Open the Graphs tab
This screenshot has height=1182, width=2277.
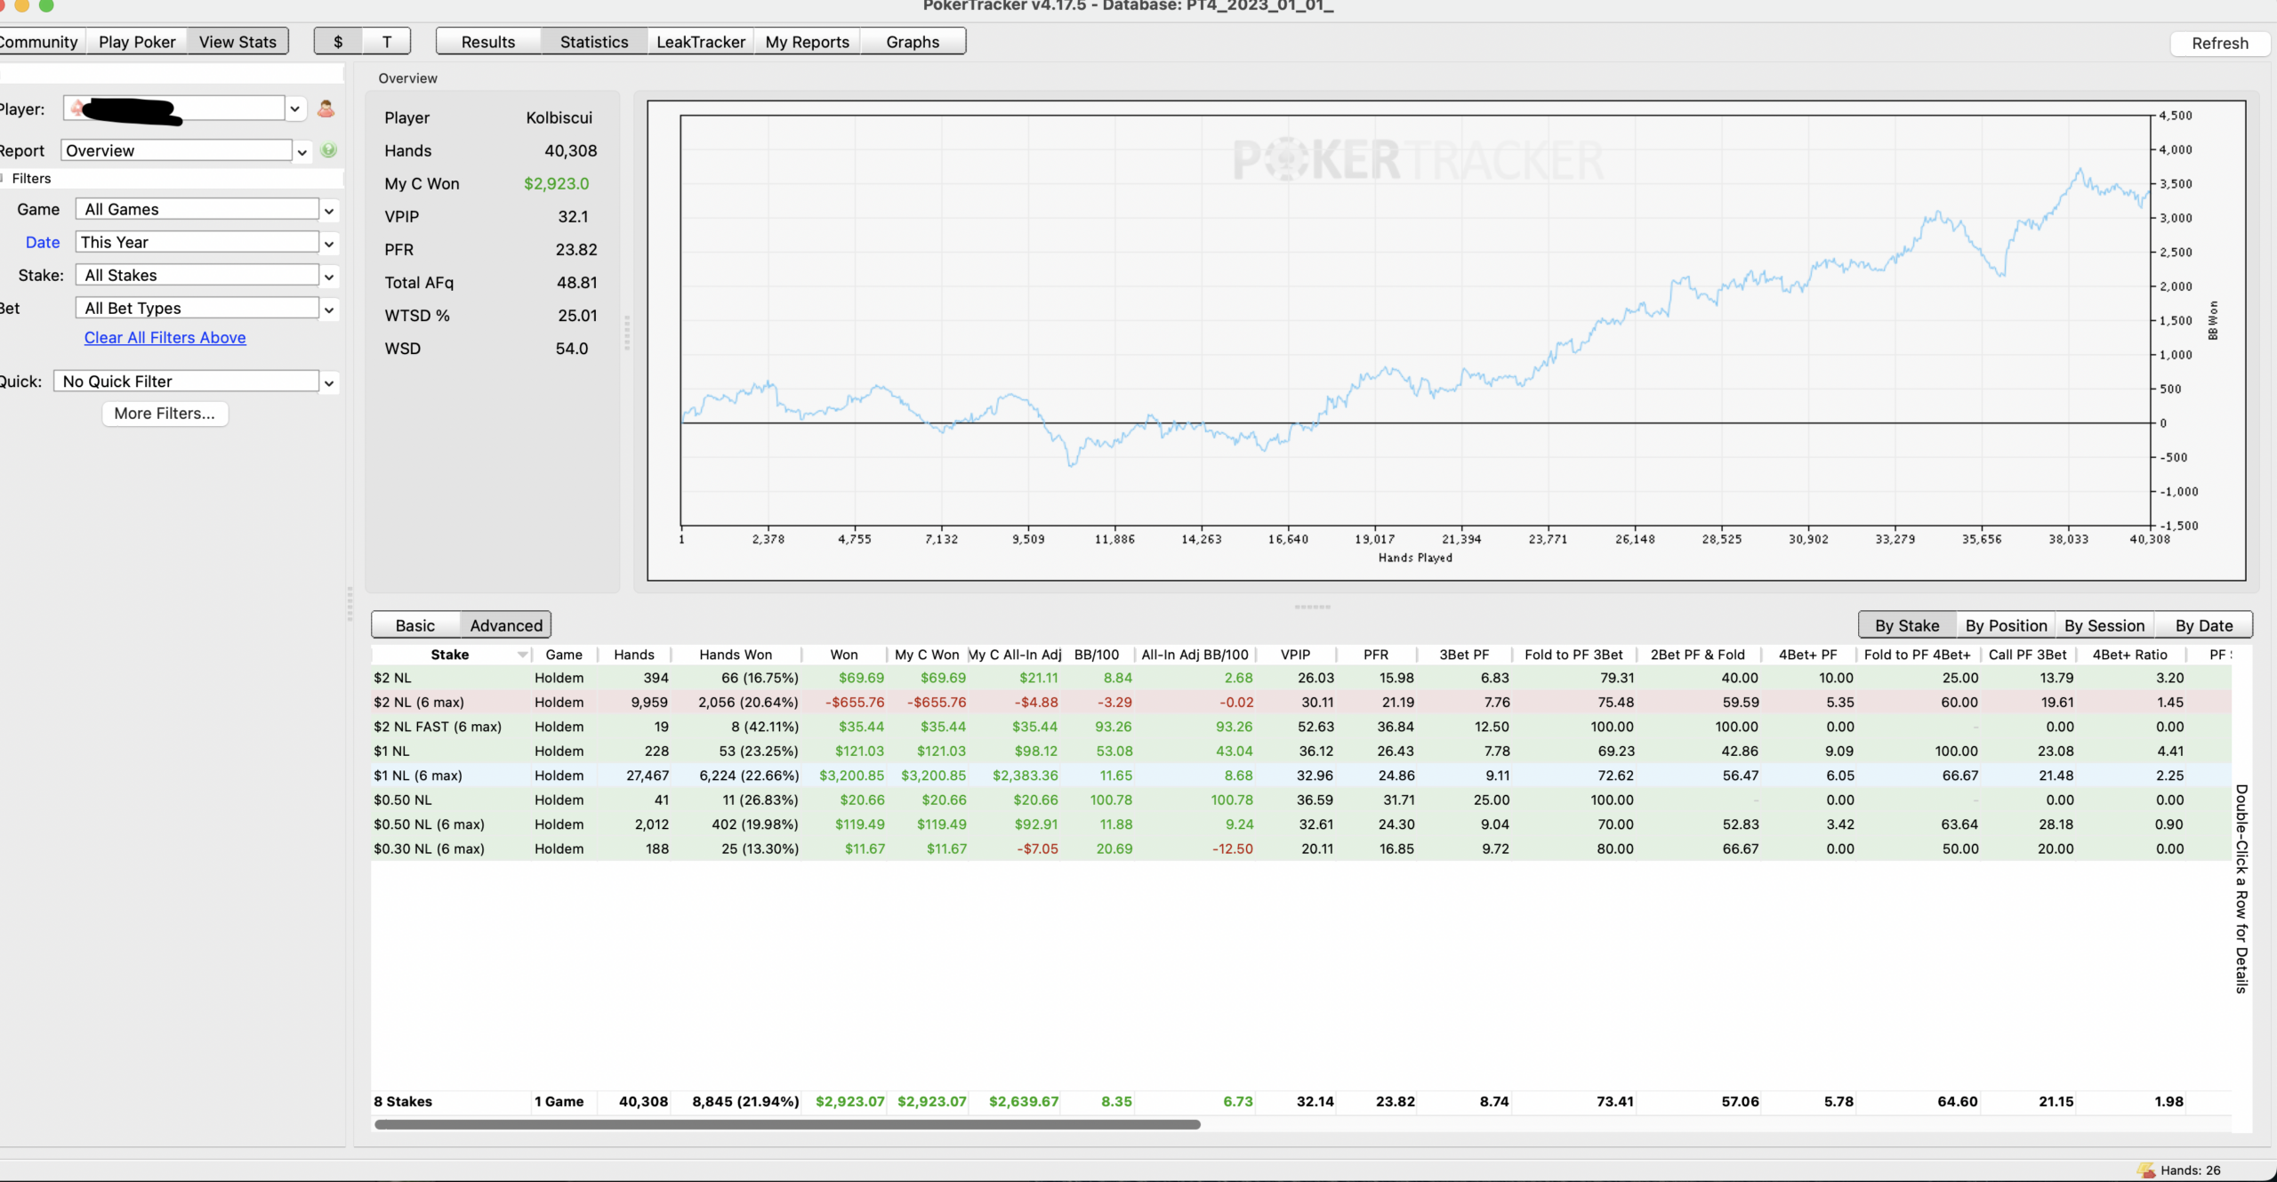(x=913, y=42)
